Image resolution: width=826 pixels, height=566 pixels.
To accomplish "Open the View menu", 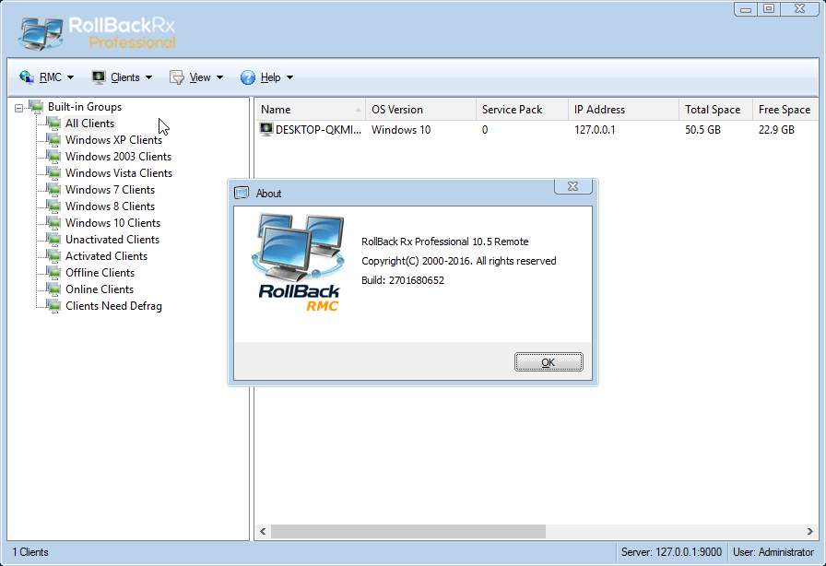I will coord(200,78).
